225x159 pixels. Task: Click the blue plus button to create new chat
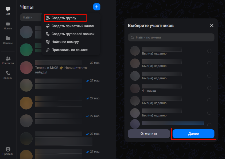(x=97, y=7)
